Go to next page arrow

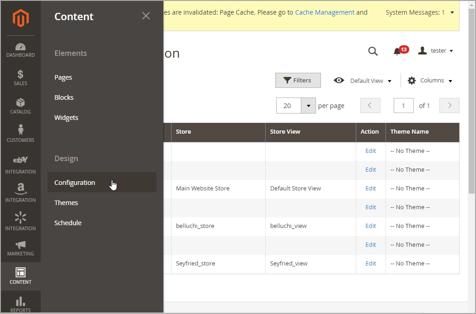click(x=449, y=105)
